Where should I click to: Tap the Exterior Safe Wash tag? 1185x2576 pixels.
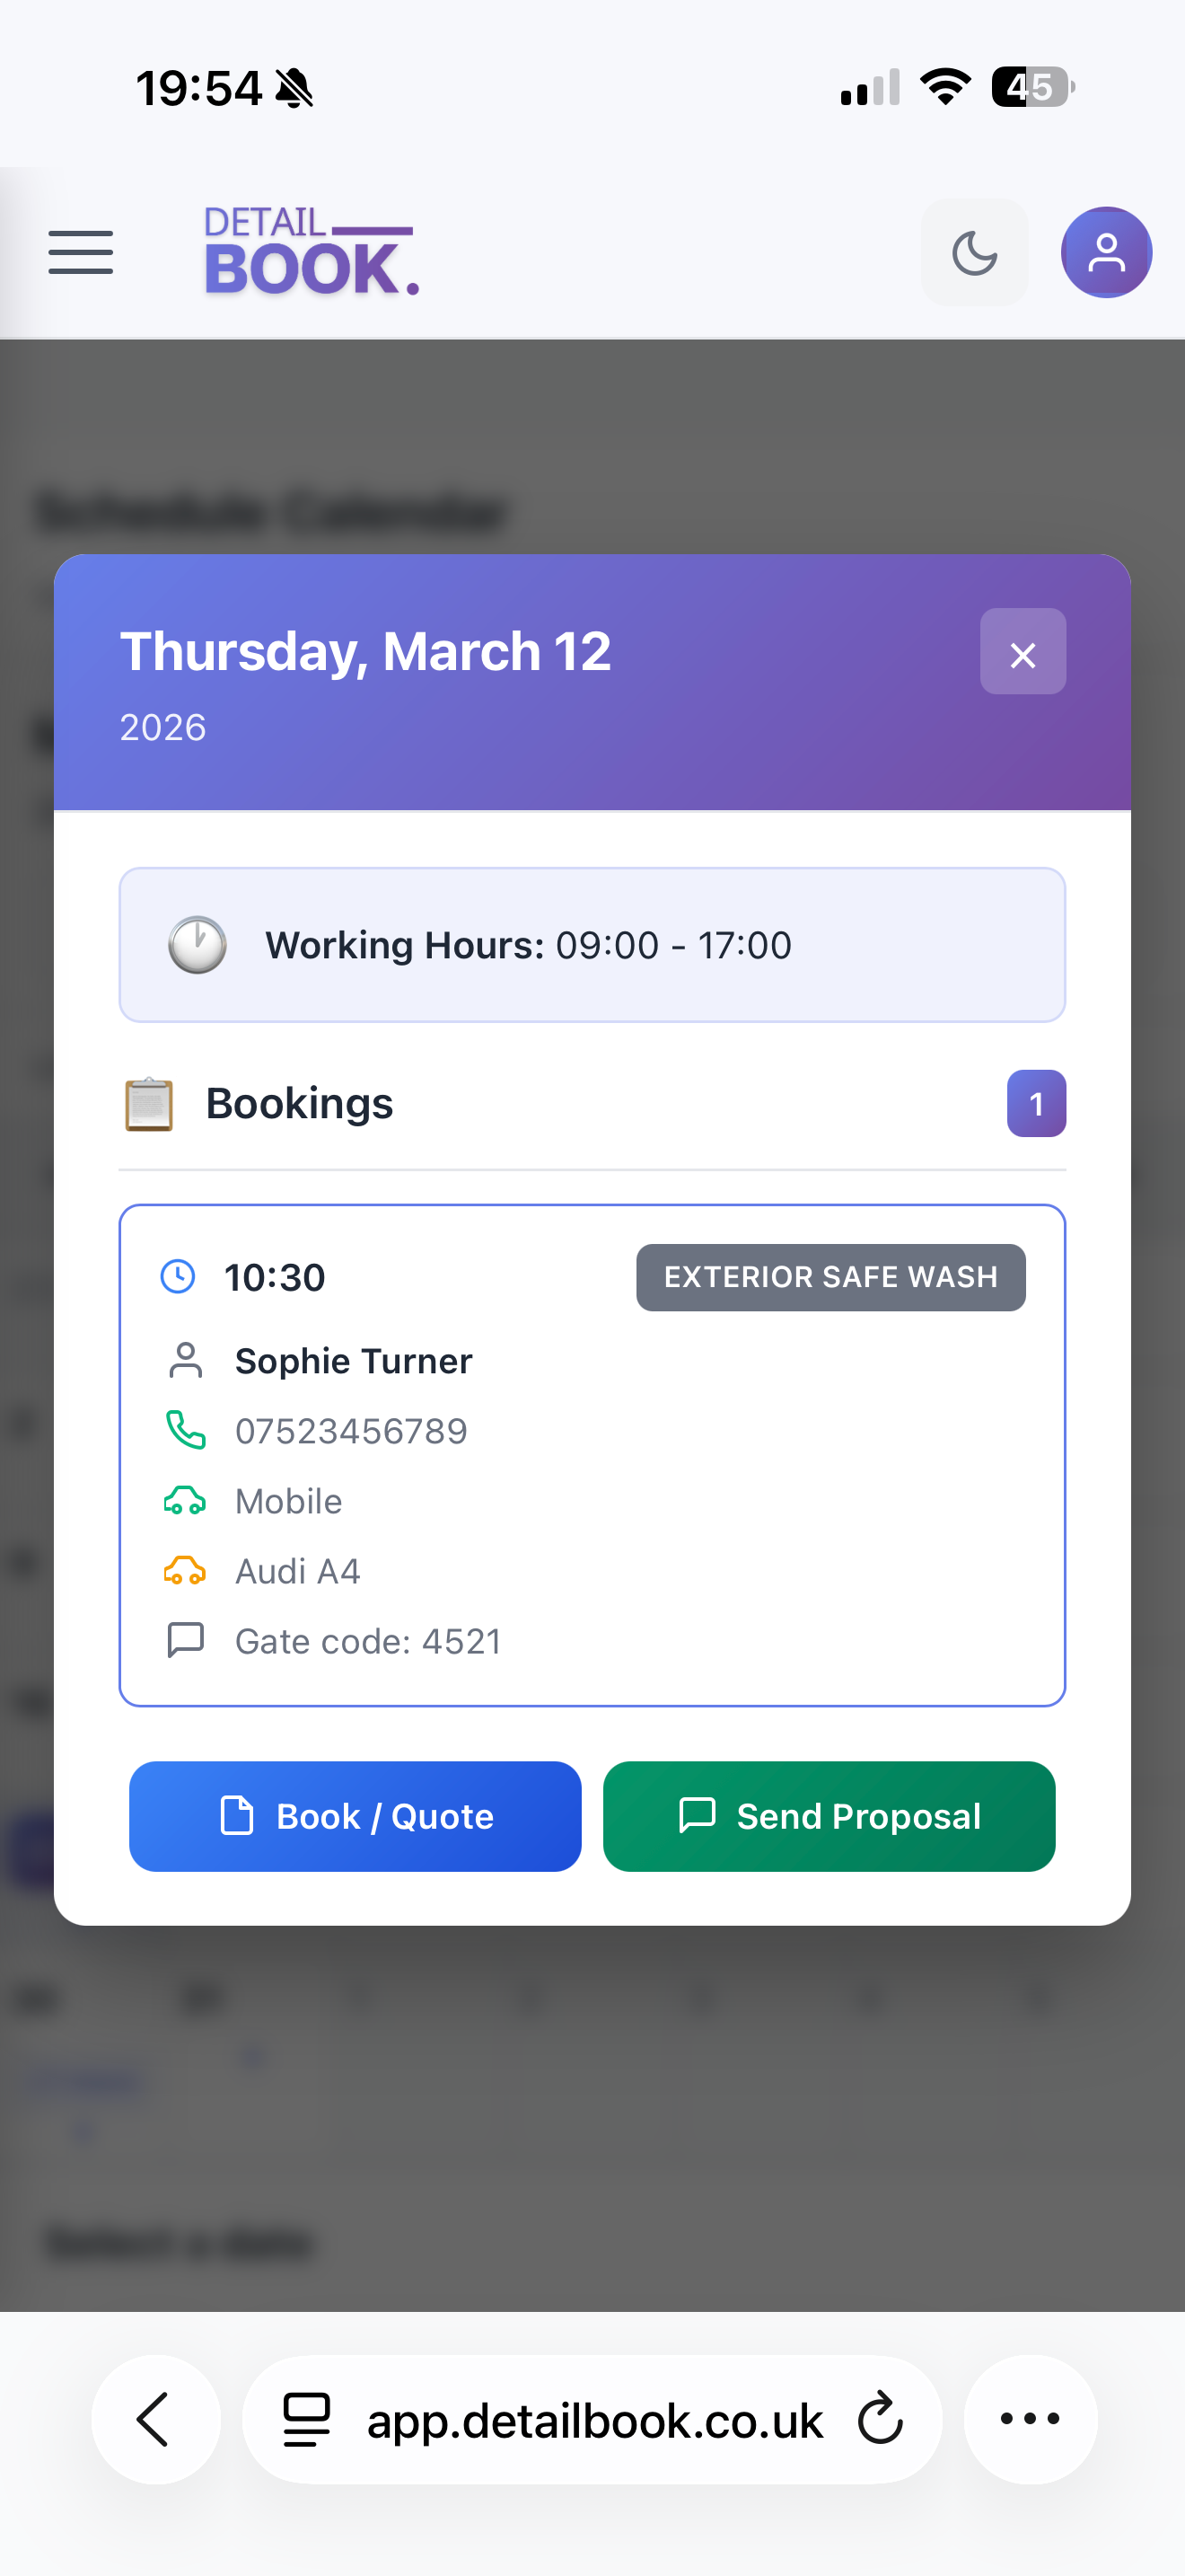click(830, 1277)
